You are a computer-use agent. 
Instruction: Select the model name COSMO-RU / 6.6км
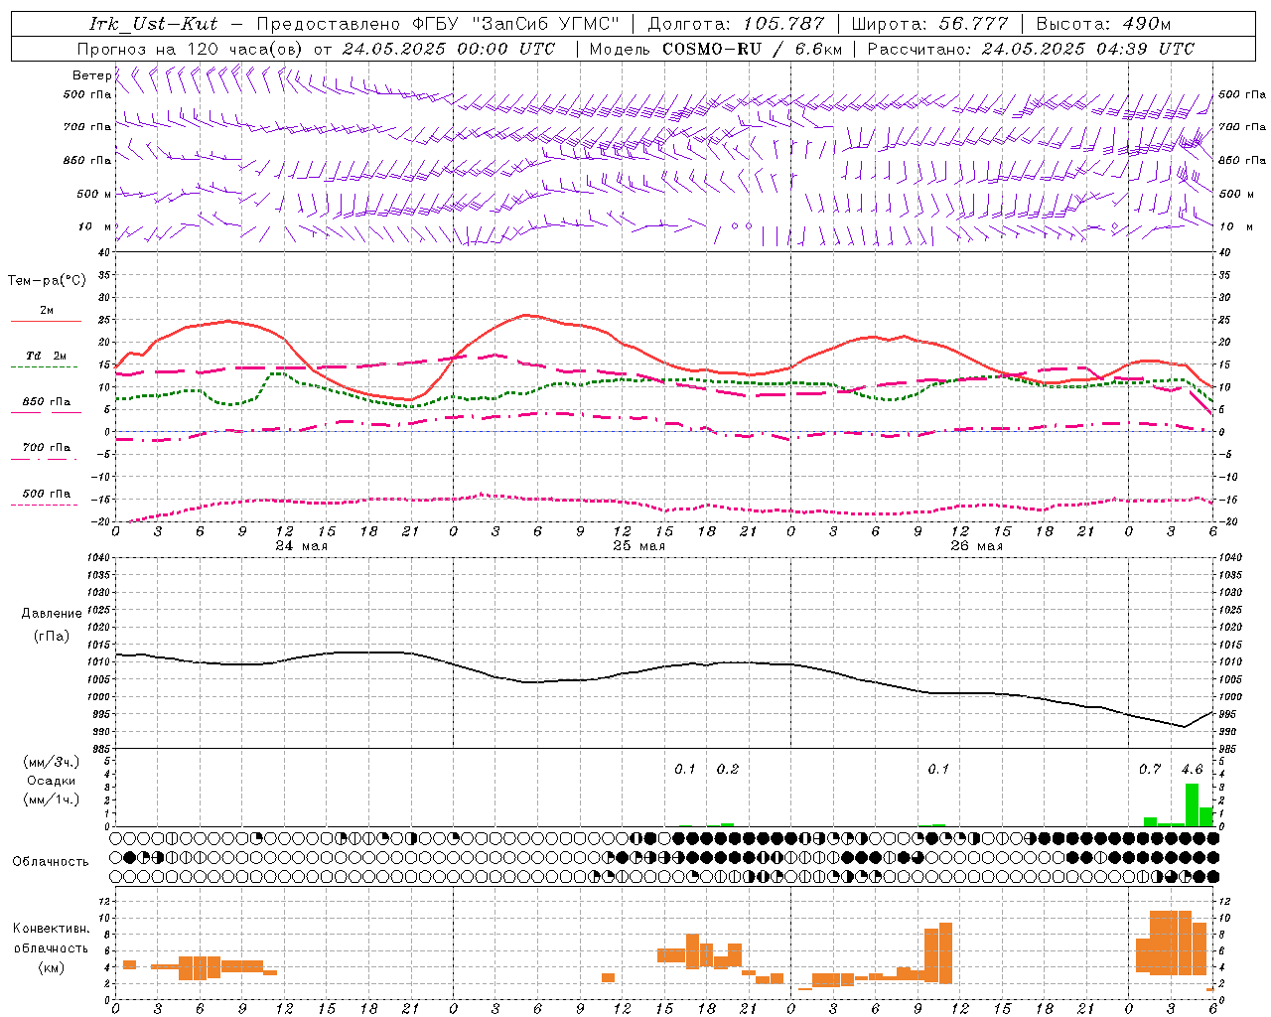(752, 48)
